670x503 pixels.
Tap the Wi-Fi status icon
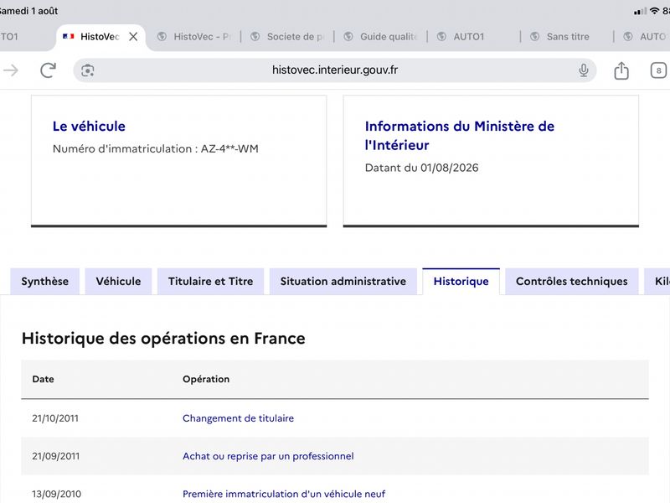(x=654, y=11)
